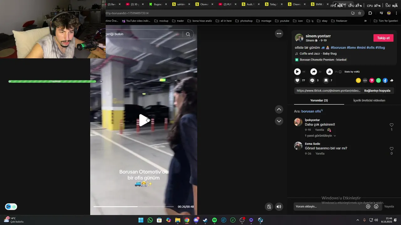Open Spotify from the taskbar

click(214, 220)
